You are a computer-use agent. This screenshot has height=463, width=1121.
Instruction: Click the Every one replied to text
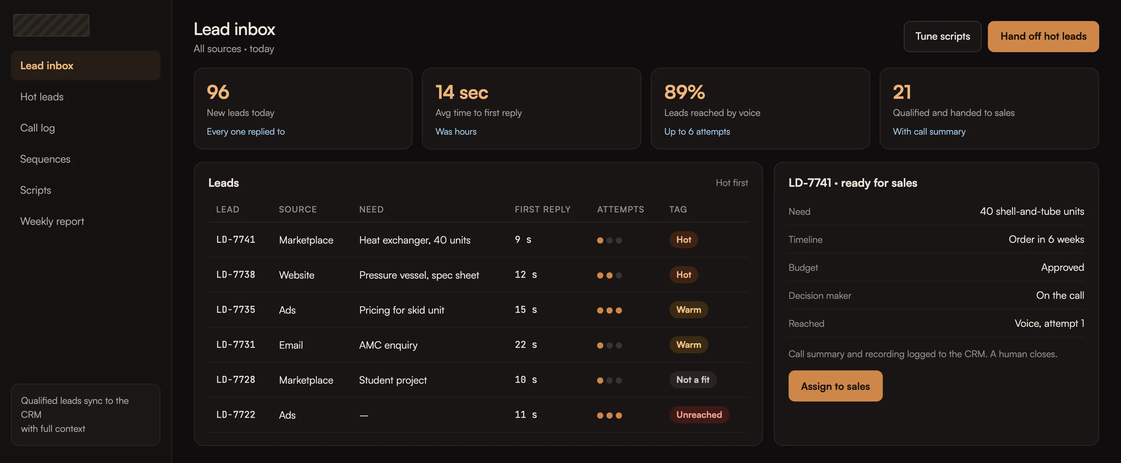[x=246, y=132]
